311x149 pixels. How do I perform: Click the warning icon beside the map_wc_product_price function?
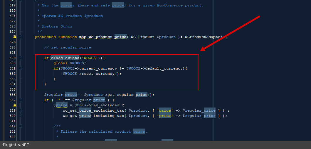tap(15, 37)
